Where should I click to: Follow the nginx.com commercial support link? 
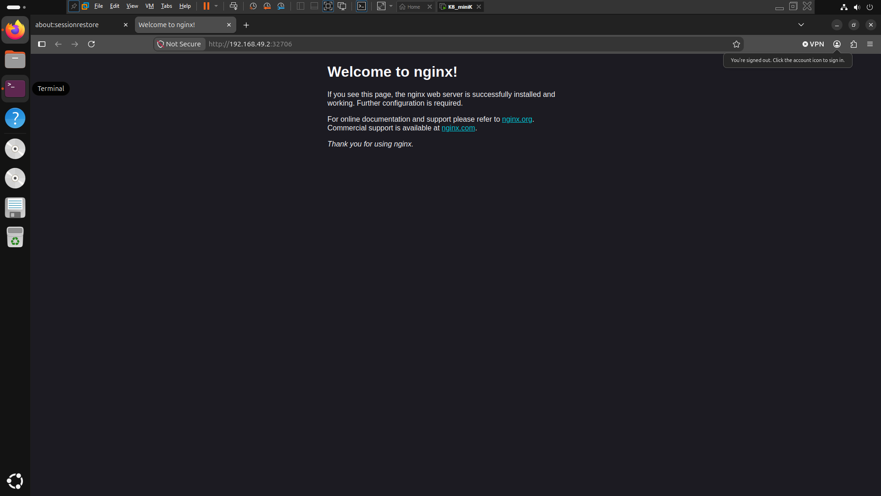click(458, 128)
